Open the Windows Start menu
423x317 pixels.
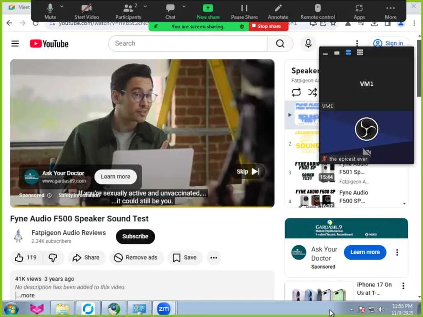click(x=11, y=309)
